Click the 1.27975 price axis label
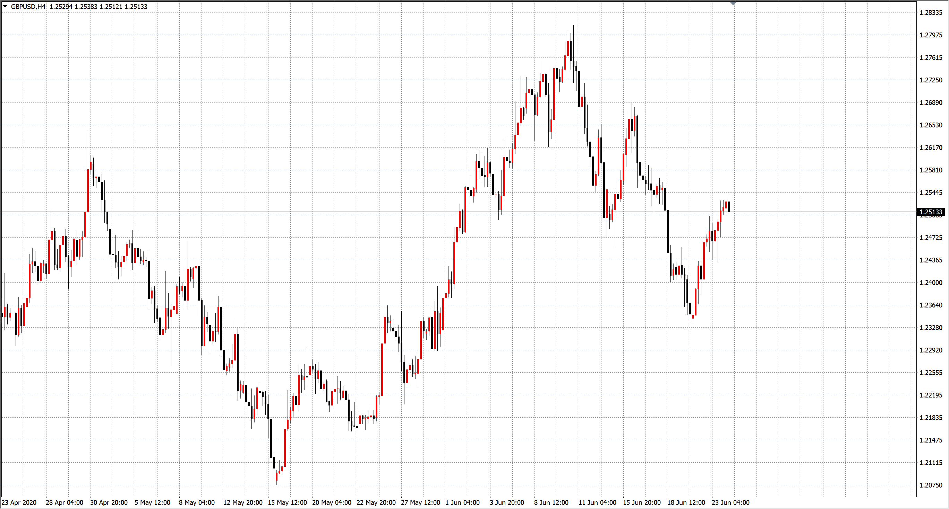The width and height of the screenshot is (949, 509). pyautogui.click(x=931, y=35)
